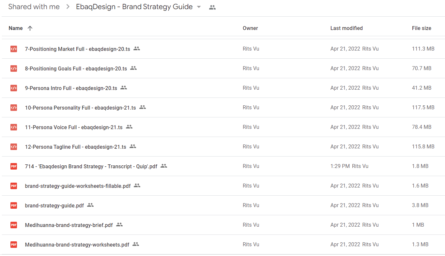Select brand-strategy-guide-worksheets-fillable.pdf
Viewport: 445px width, 256px height.
[x=78, y=186]
